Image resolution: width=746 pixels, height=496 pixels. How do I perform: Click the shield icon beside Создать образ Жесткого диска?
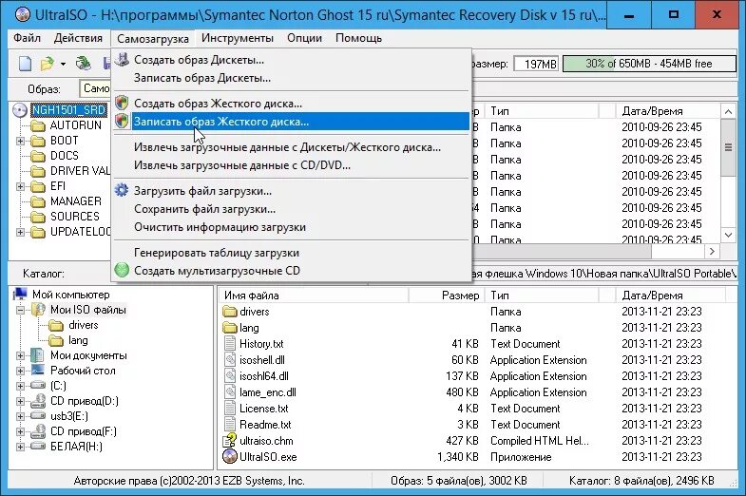click(122, 104)
